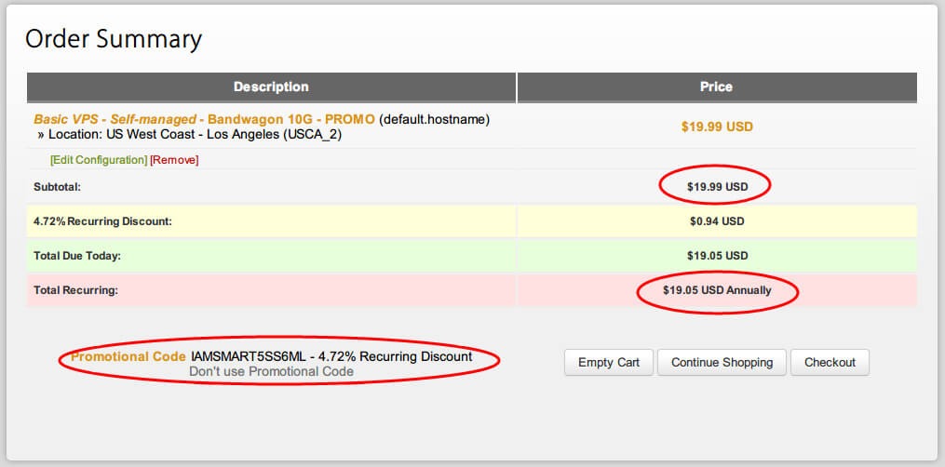945x467 pixels.
Task: Click the Price column header
Action: click(716, 87)
